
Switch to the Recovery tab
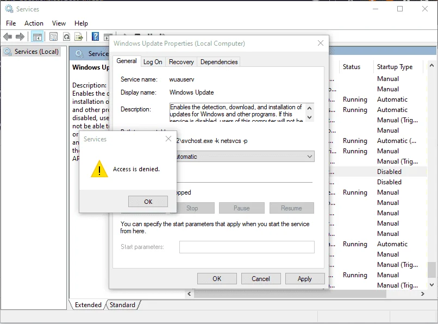click(x=182, y=62)
